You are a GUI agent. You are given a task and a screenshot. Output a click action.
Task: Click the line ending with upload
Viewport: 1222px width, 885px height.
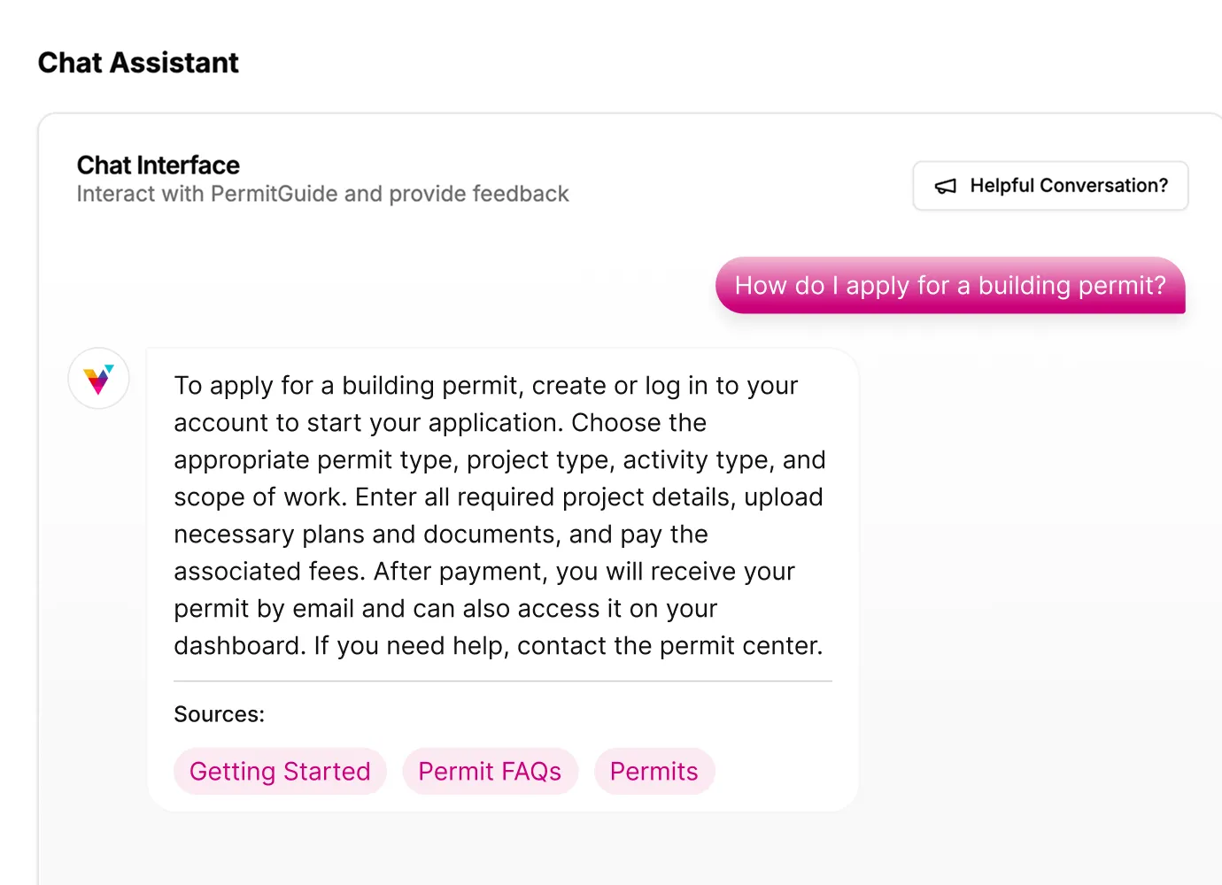pos(499,497)
